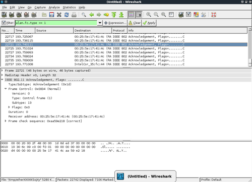The image size is (252, 182).
Task: Sort by the No. column header
Action: [x=8, y=30]
